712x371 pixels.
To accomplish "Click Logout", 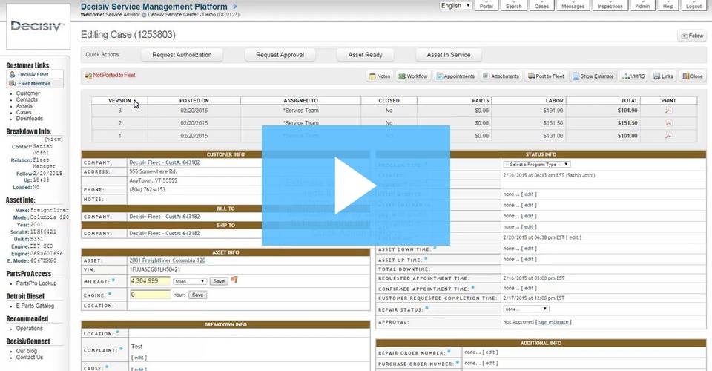I will click(x=693, y=5).
